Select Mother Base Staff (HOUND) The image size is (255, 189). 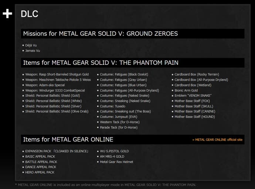coord(195,117)
